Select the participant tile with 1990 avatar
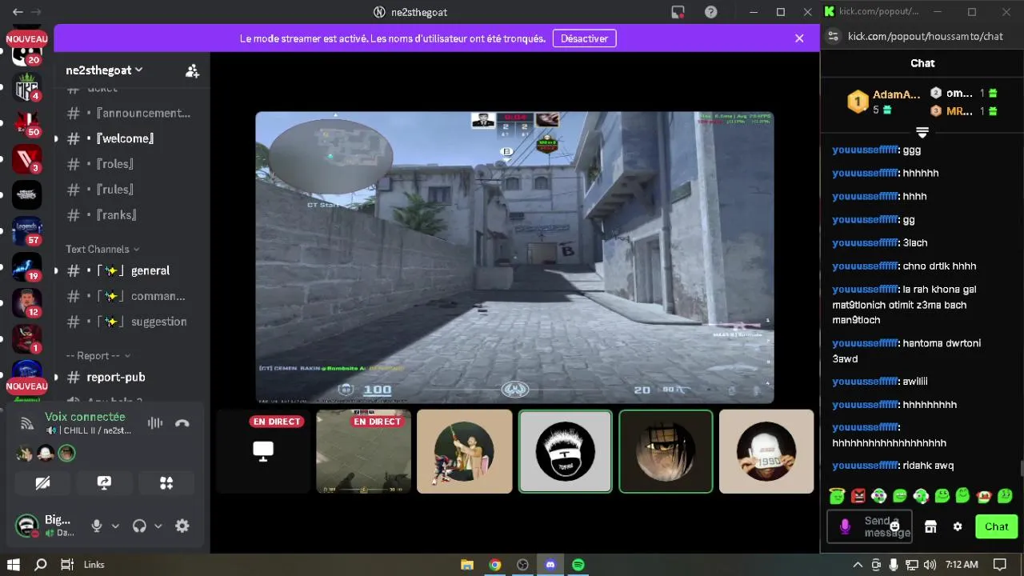The height and width of the screenshot is (576, 1024). pos(766,451)
